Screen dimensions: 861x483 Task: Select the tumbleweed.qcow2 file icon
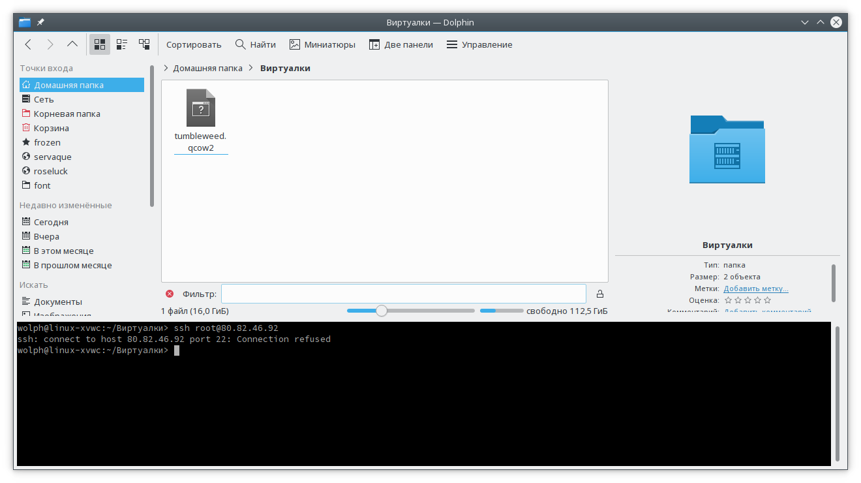point(201,108)
